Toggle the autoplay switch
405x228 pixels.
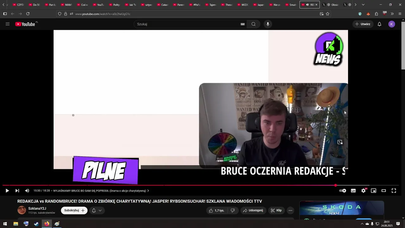[x=343, y=191]
